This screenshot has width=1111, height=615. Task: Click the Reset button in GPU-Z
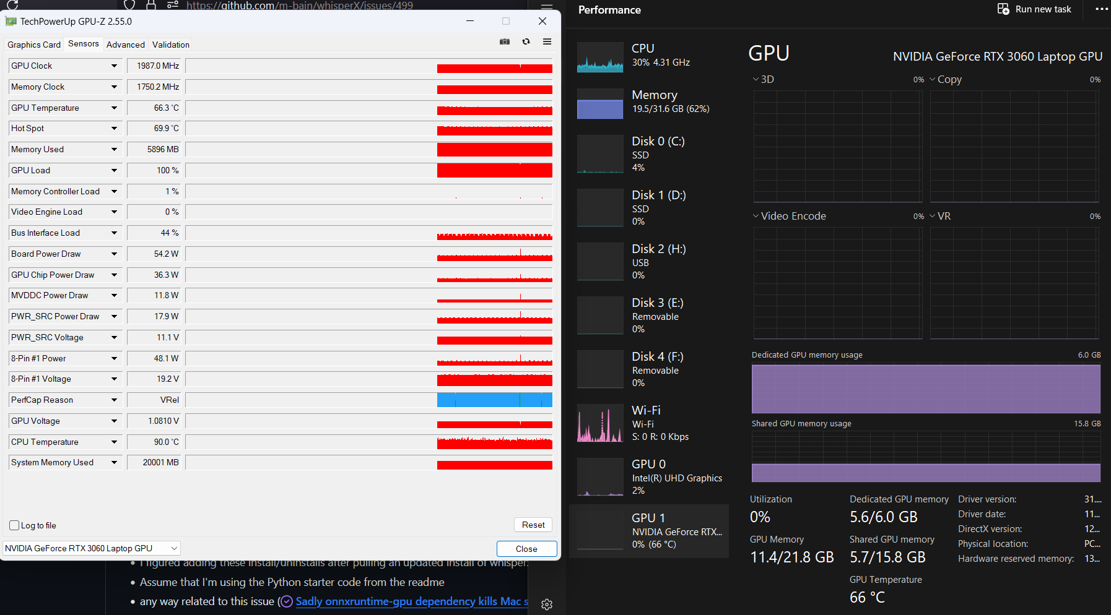533,524
